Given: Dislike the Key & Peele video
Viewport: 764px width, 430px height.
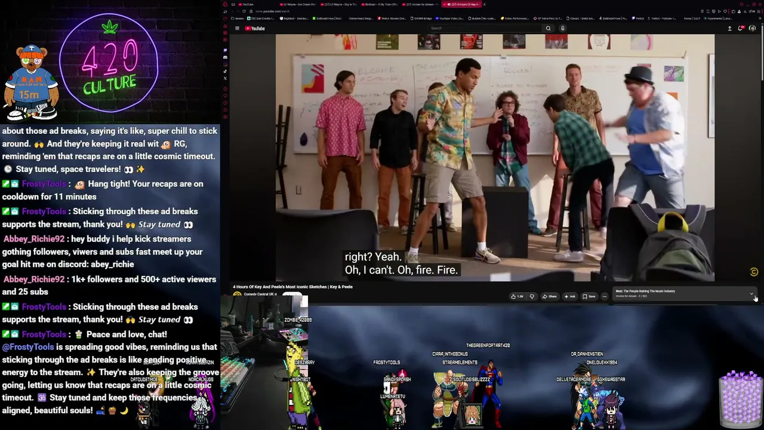Looking at the screenshot, I should pos(532,296).
